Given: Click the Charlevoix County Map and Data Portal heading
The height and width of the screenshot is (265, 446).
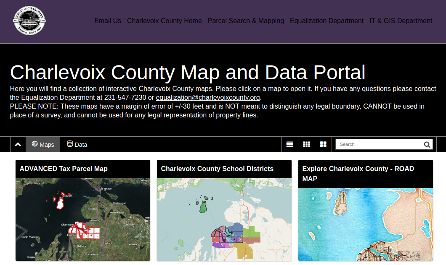Looking at the screenshot, I should pyautogui.click(x=187, y=72).
